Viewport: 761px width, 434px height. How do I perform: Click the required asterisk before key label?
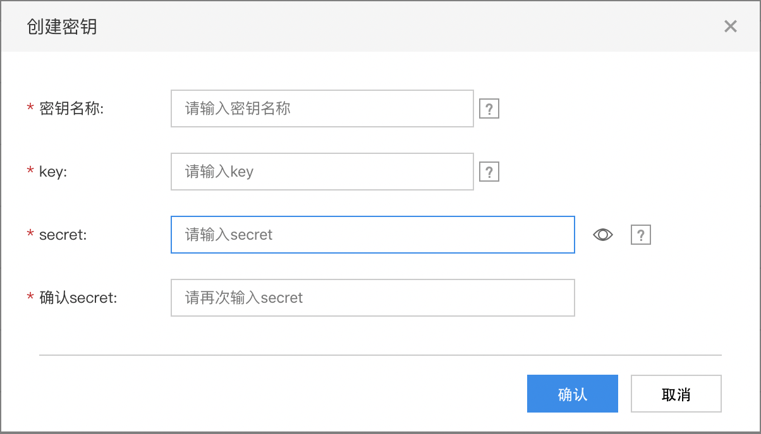[x=30, y=172]
